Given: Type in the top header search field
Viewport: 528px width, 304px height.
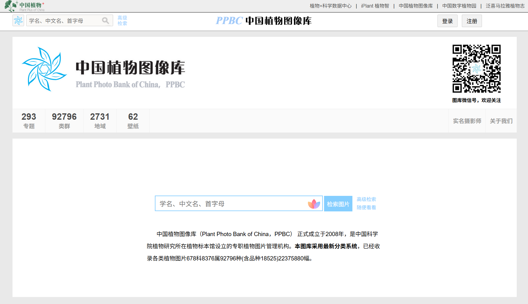Looking at the screenshot, I should pos(64,21).
